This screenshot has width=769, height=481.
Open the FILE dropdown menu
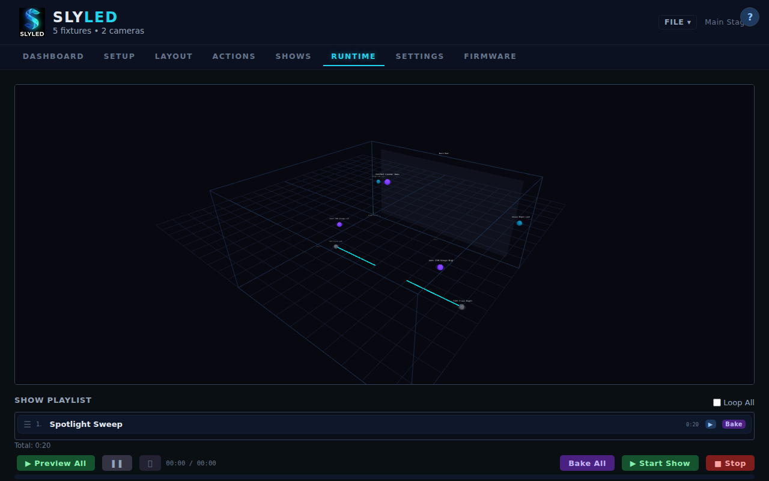[x=677, y=22]
